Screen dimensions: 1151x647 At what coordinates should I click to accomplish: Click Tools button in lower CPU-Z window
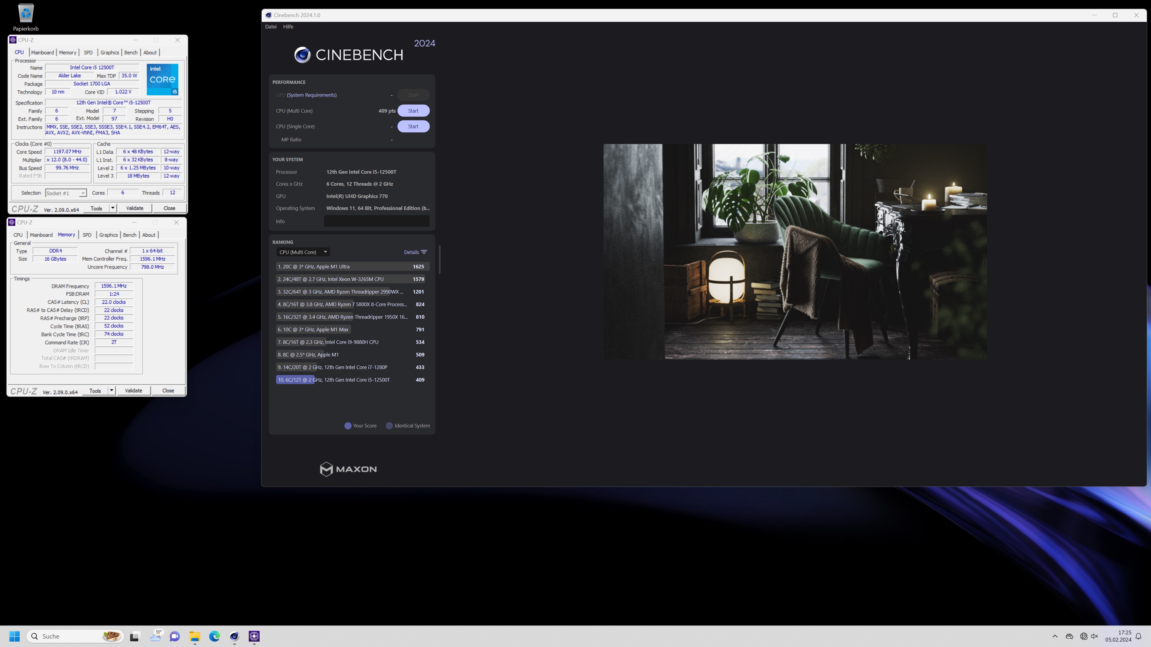coord(95,391)
